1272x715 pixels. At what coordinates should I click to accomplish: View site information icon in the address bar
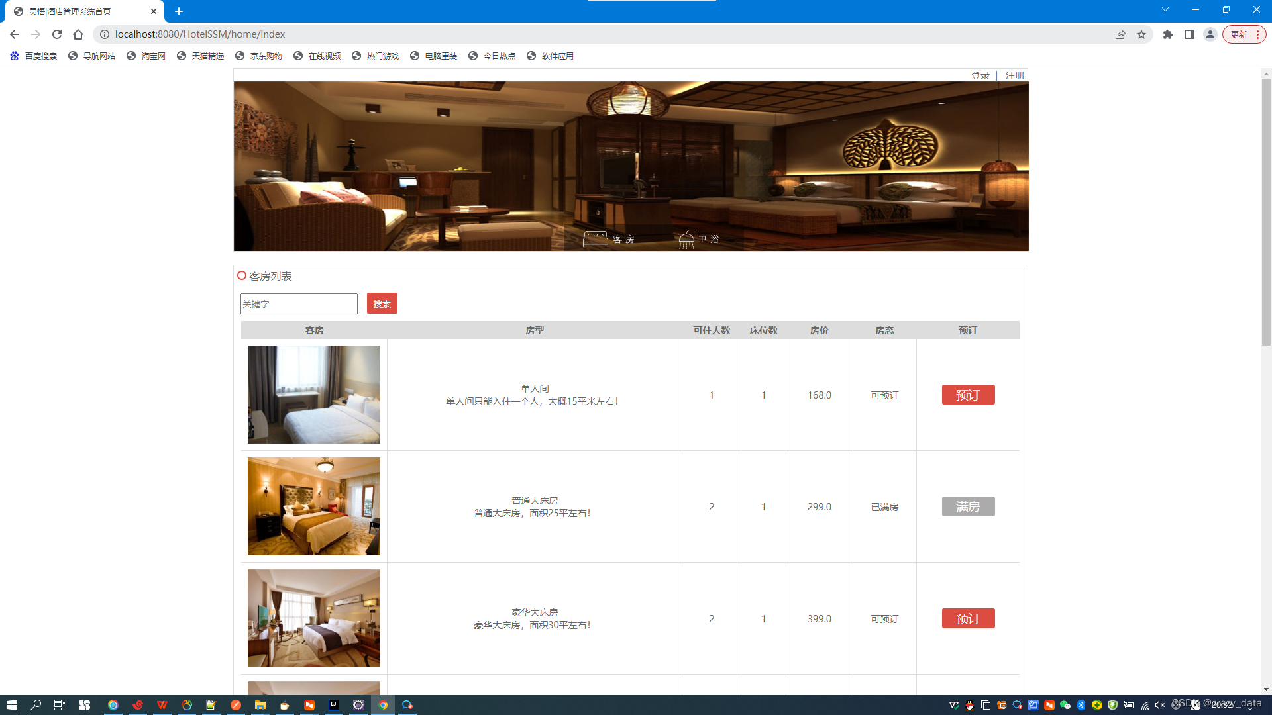(104, 34)
